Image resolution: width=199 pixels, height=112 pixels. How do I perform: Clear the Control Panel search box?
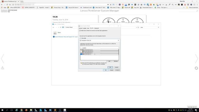pyautogui.click(x=158, y=27)
